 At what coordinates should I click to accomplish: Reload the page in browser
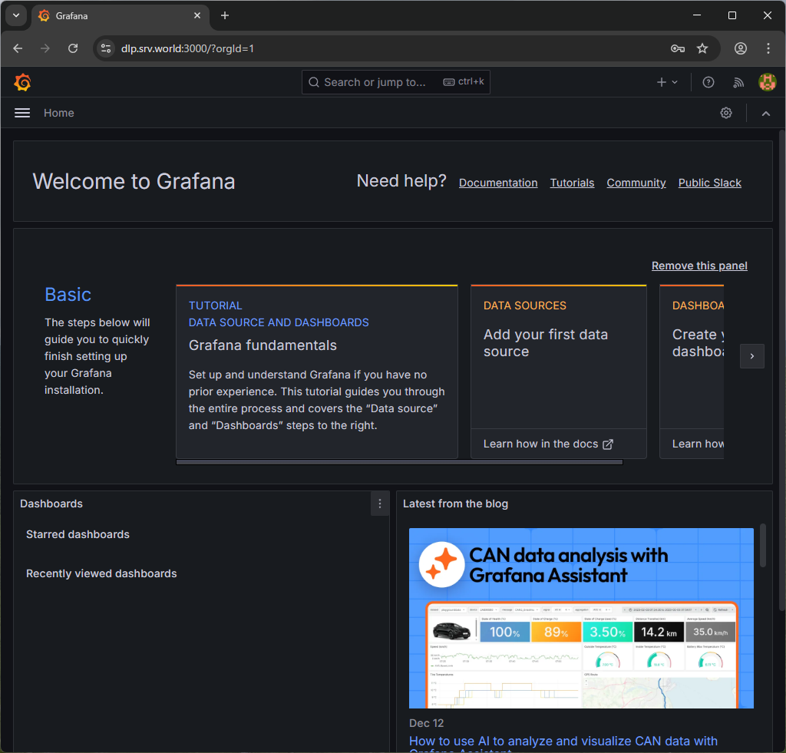point(73,48)
